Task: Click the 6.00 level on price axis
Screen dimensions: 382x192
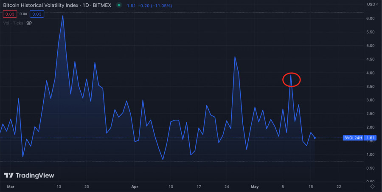Action: [370, 19]
